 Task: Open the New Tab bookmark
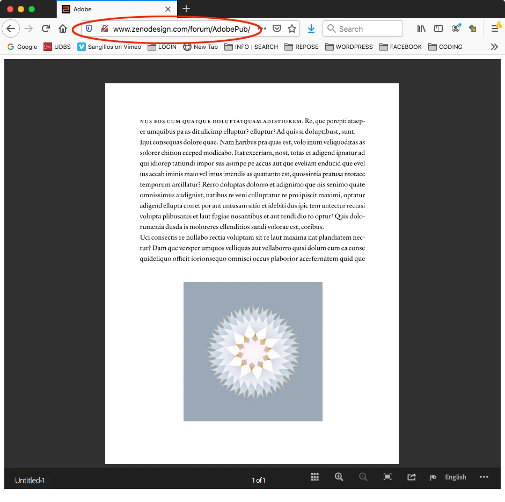pos(200,47)
